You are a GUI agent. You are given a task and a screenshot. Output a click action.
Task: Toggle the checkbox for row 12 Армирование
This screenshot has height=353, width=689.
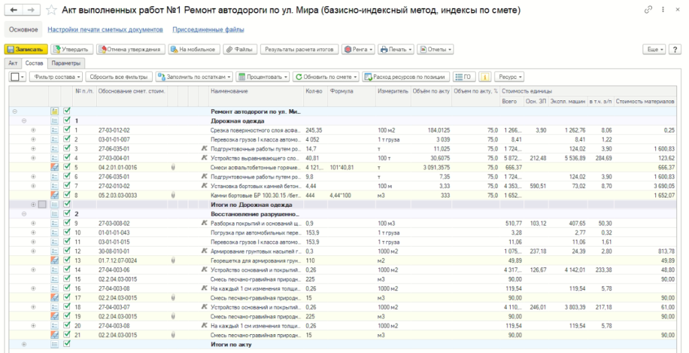pyautogui.click(x=66, y=251)
